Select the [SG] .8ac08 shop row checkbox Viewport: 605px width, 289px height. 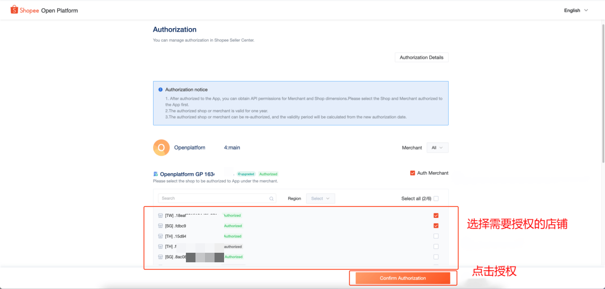436,257
